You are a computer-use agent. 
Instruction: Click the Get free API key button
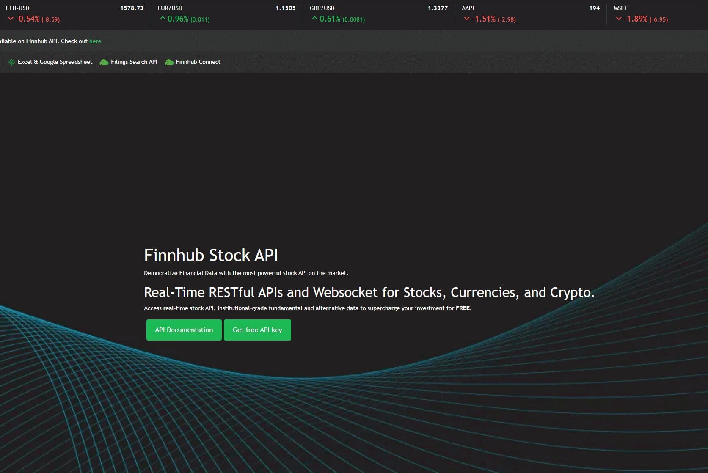coord(257,330)
